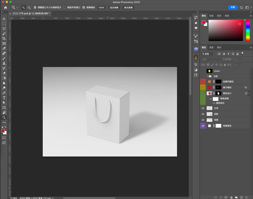Enable zoom all windows checkbox

tap(65, 7)
